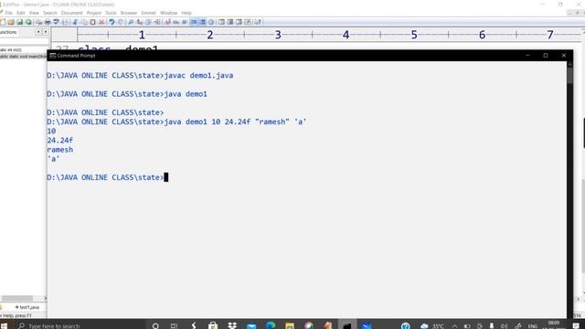
Task: Open the Project menu
Action: pyautogui.click(x=93, y=13)
